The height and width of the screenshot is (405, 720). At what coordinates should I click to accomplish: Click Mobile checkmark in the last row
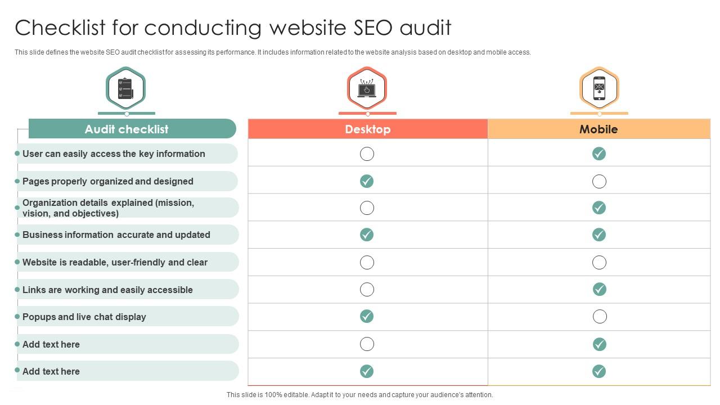(599, 371)
